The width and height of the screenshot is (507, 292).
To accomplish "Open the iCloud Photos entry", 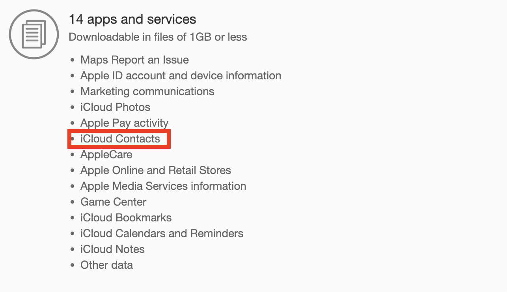I will tap(115, 107).
